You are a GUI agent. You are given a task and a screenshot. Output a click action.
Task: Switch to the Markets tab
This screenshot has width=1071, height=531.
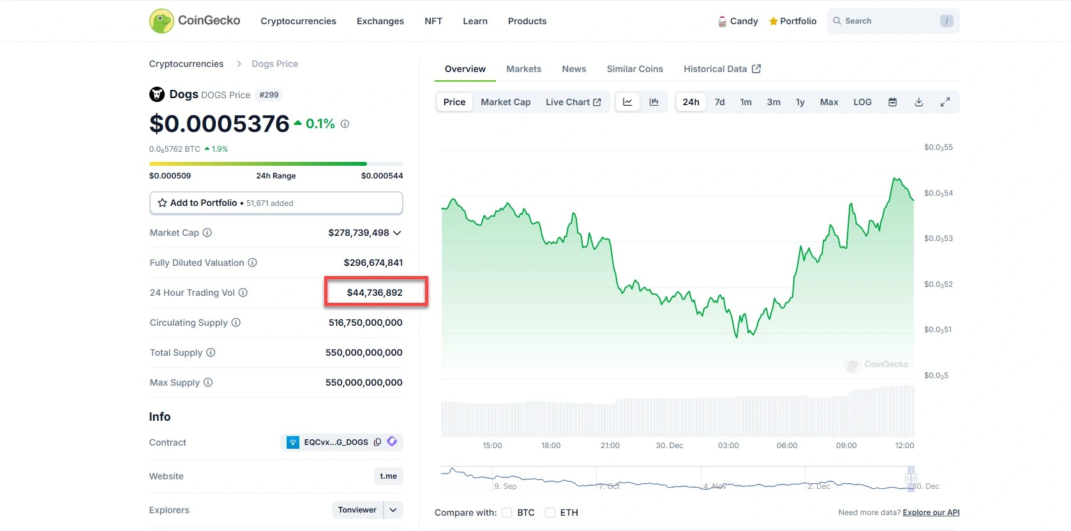coord(523,69)
